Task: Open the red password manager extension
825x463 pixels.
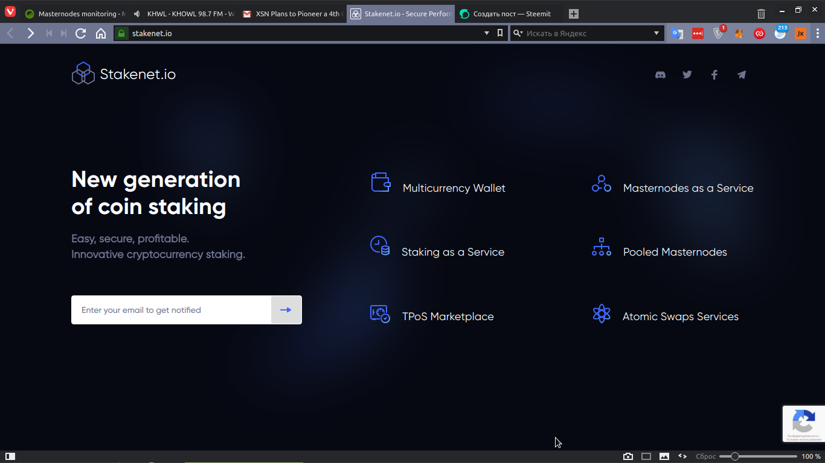Action: 698,34
